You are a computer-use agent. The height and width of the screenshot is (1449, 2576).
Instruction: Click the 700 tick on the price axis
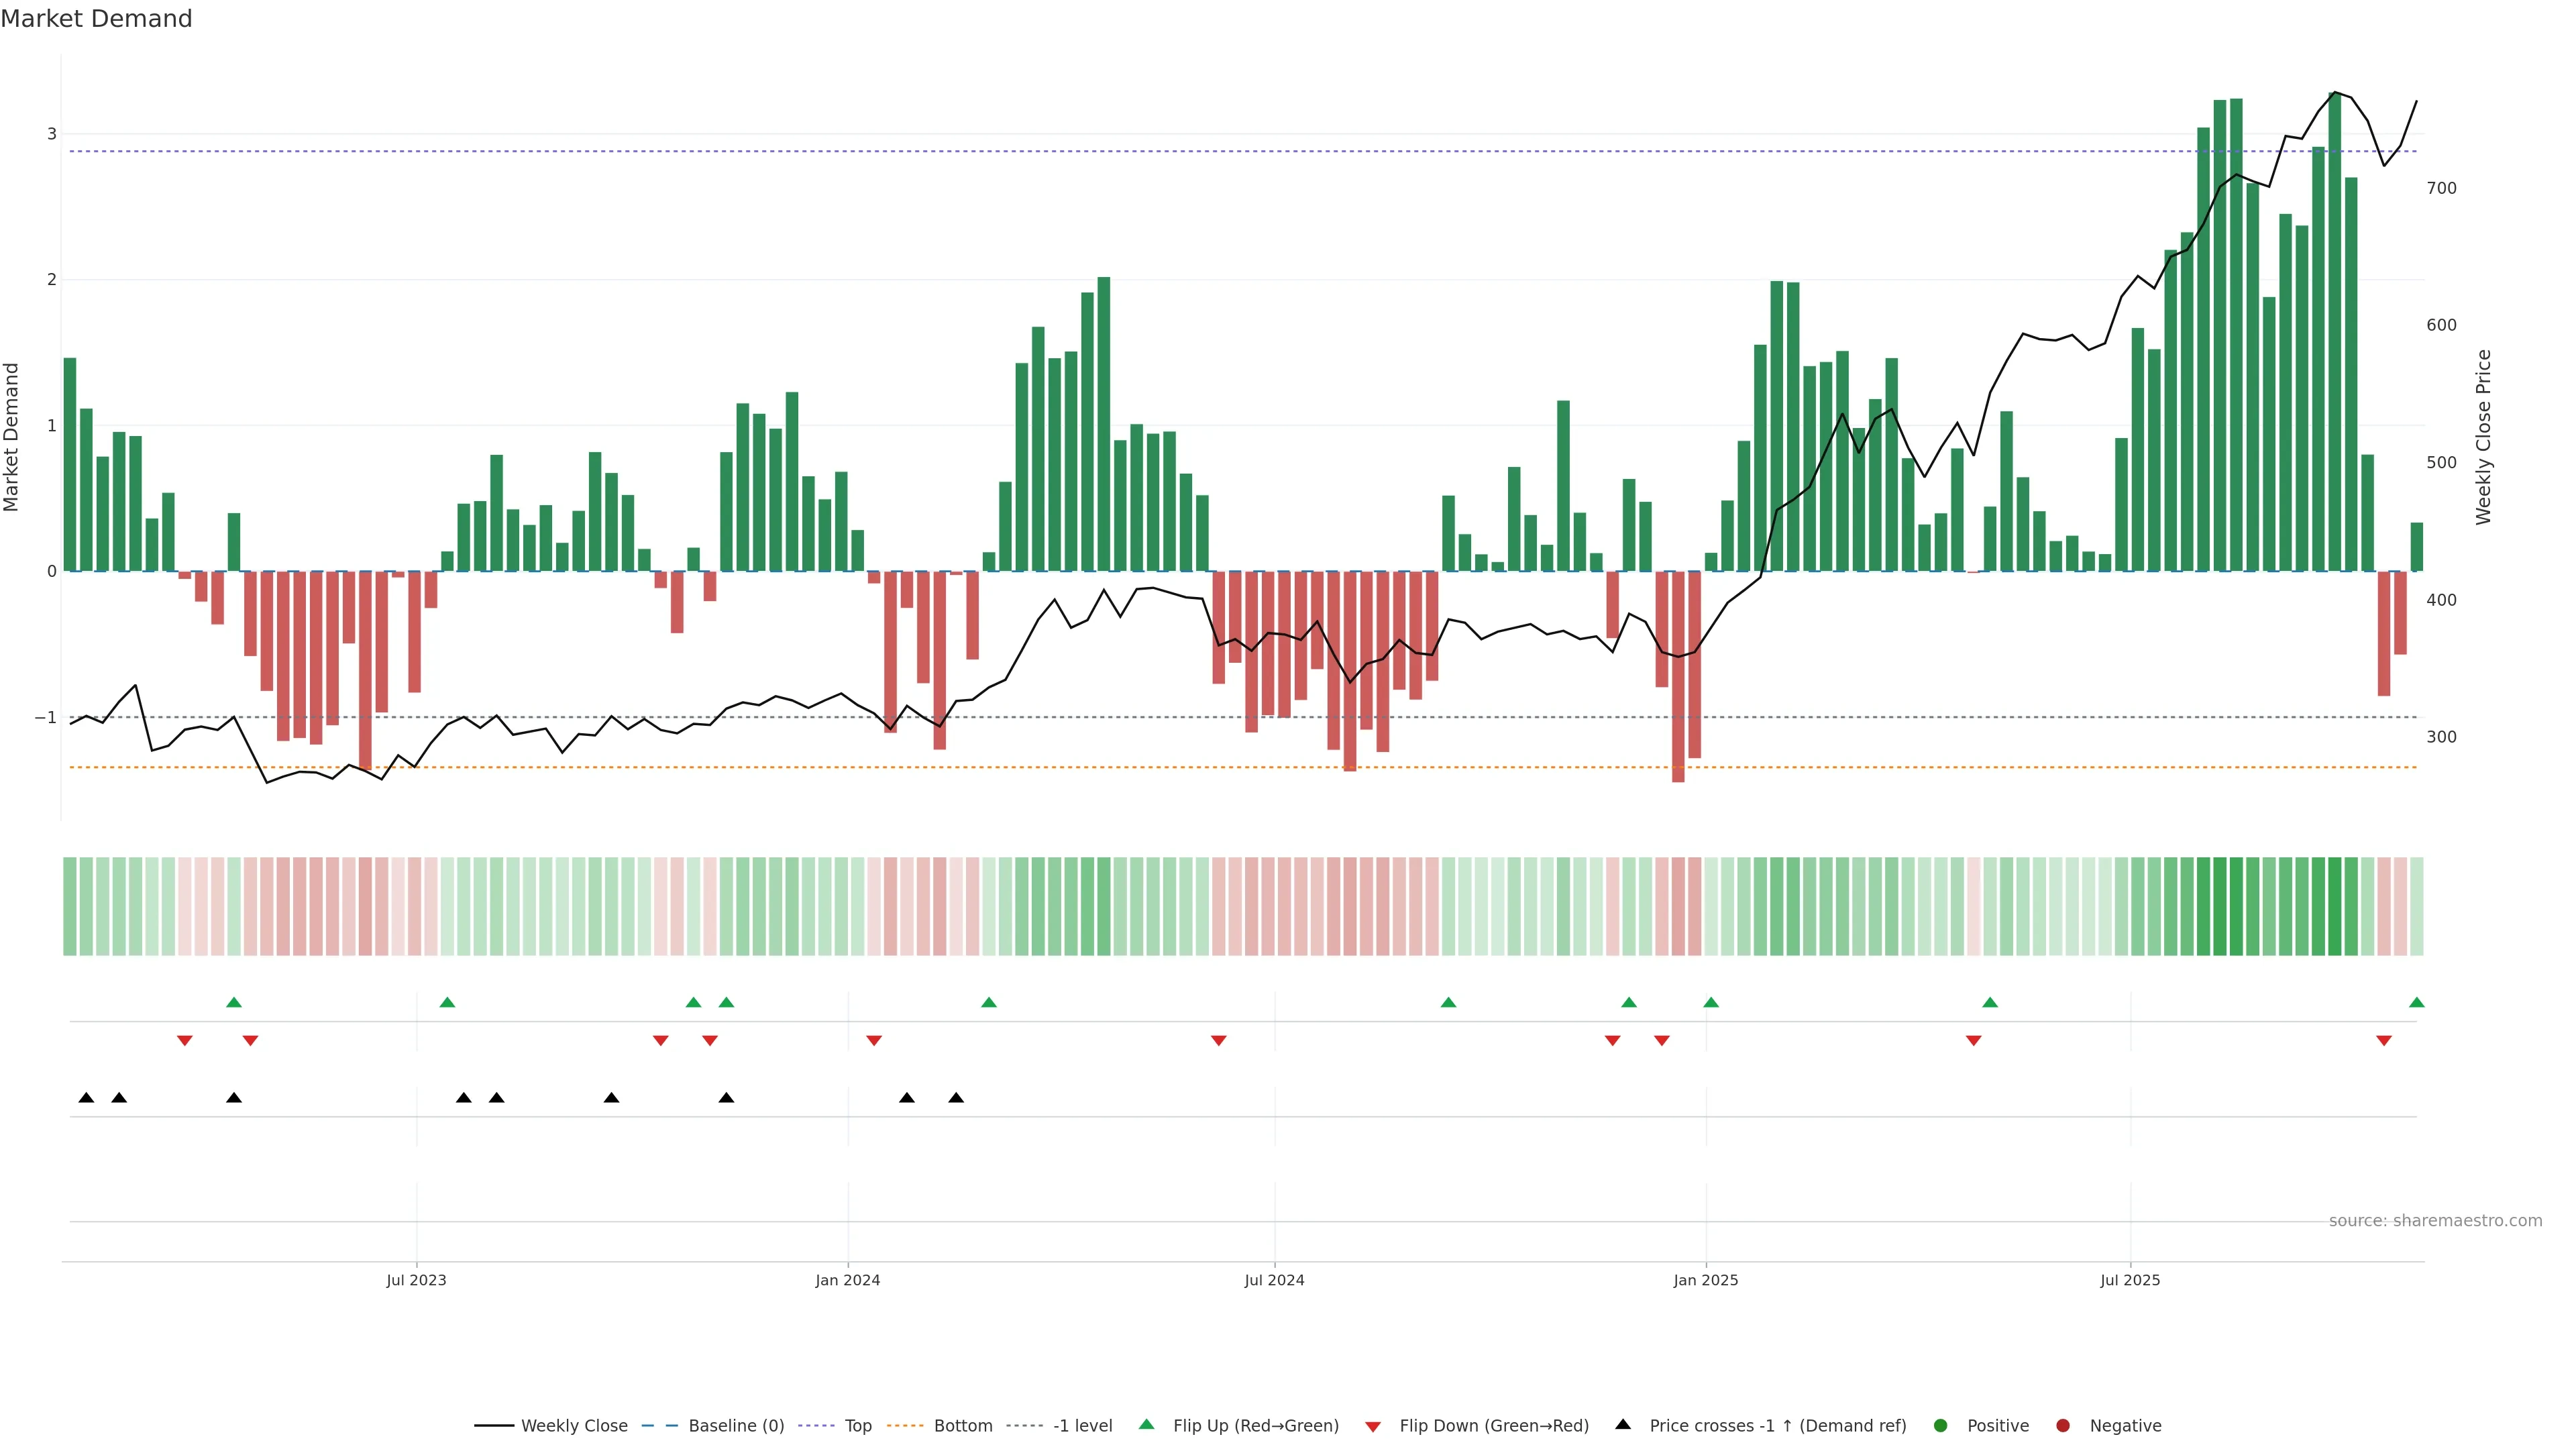2441,188
